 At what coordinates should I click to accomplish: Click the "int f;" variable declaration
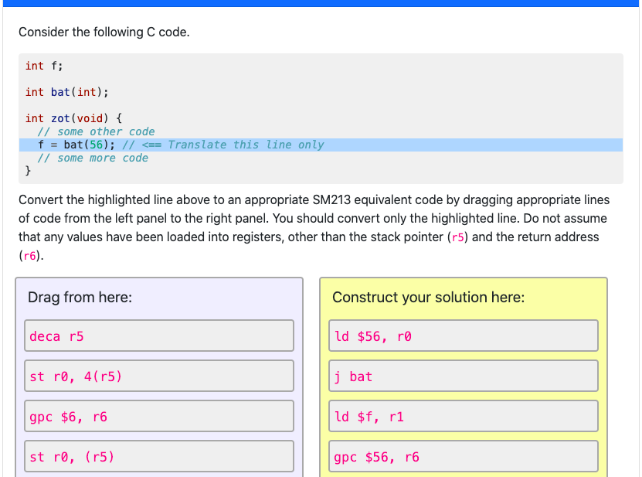pos(42,66)
